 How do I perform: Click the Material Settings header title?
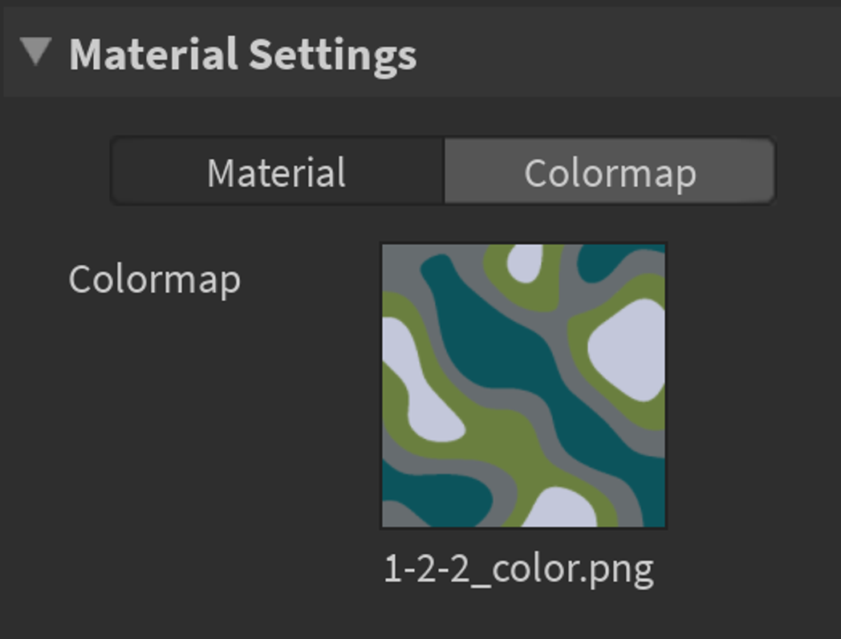(243, 55)
